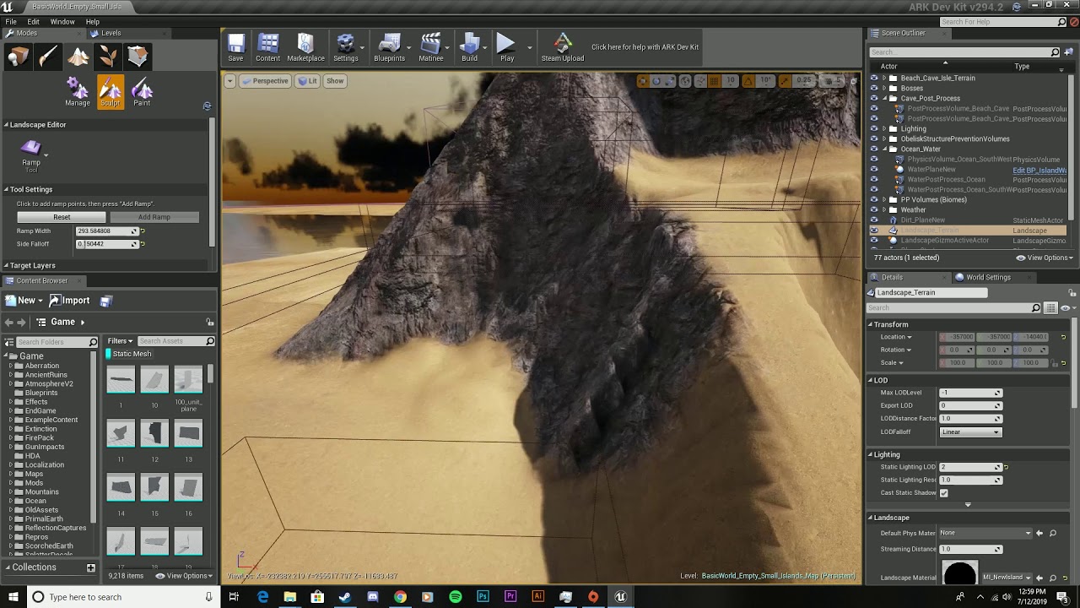Open the Lit view mode menu
The height and width of the screenshot is (608, 1080).
click(307, 81)
